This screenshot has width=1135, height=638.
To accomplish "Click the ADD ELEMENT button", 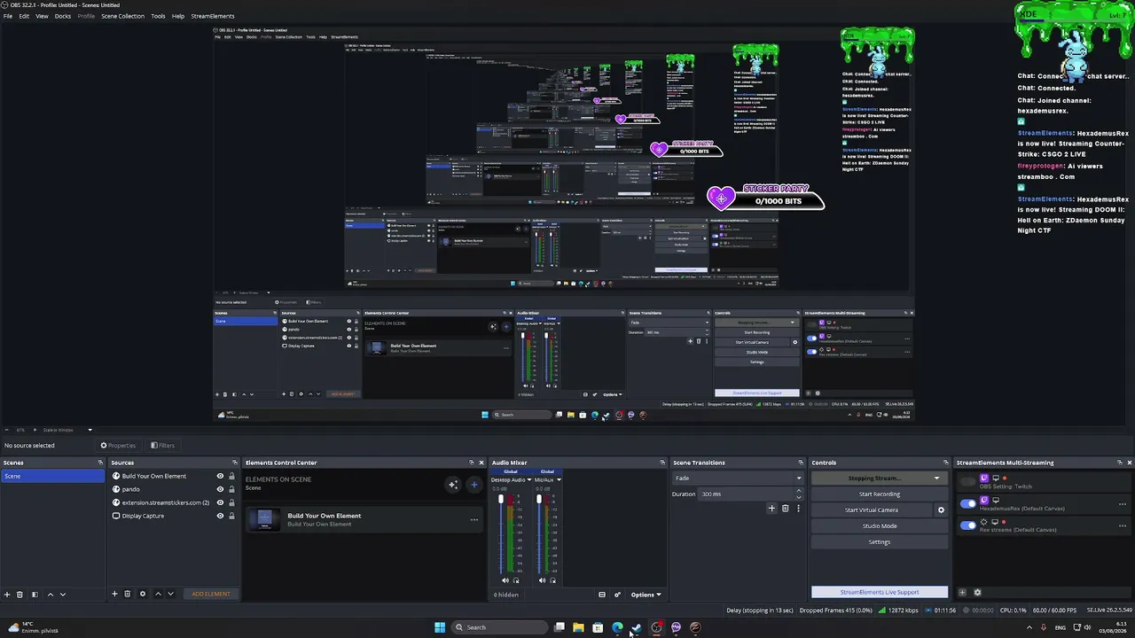I will coord(211,594).
